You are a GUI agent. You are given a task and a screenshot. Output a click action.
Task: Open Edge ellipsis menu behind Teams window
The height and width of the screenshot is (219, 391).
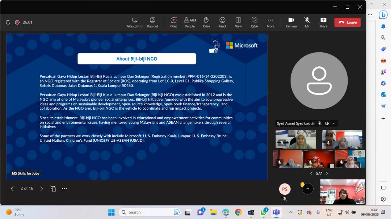point(370,14)
